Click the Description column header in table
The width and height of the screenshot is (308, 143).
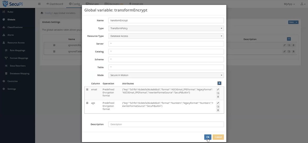[x=250, y=39]
